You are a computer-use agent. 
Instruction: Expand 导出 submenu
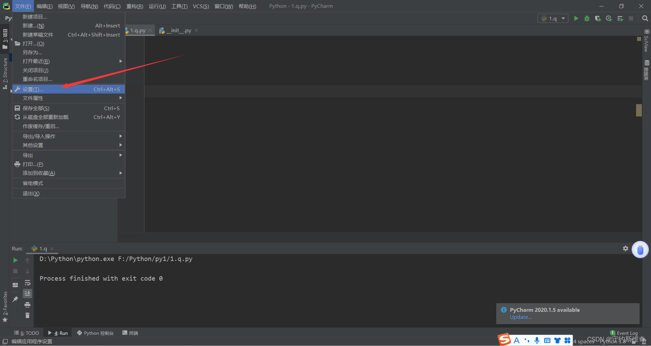click(x=69, y=155)
